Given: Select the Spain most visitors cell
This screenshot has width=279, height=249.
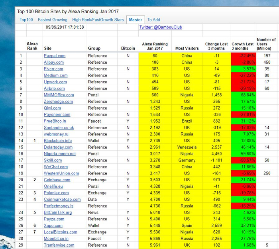Looking at the screenshot, I should coord(187,225).
